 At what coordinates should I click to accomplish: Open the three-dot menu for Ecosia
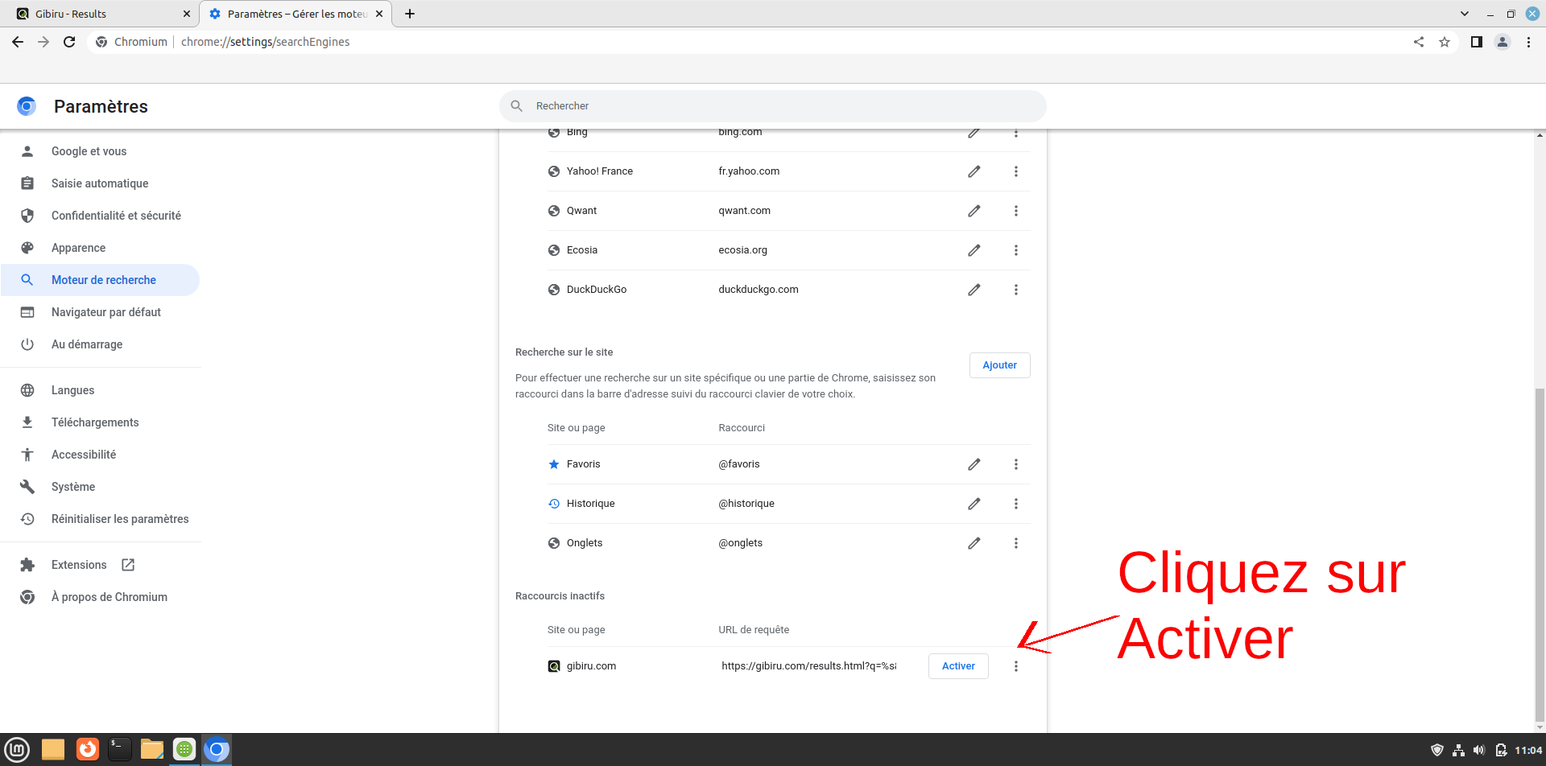1016,250
